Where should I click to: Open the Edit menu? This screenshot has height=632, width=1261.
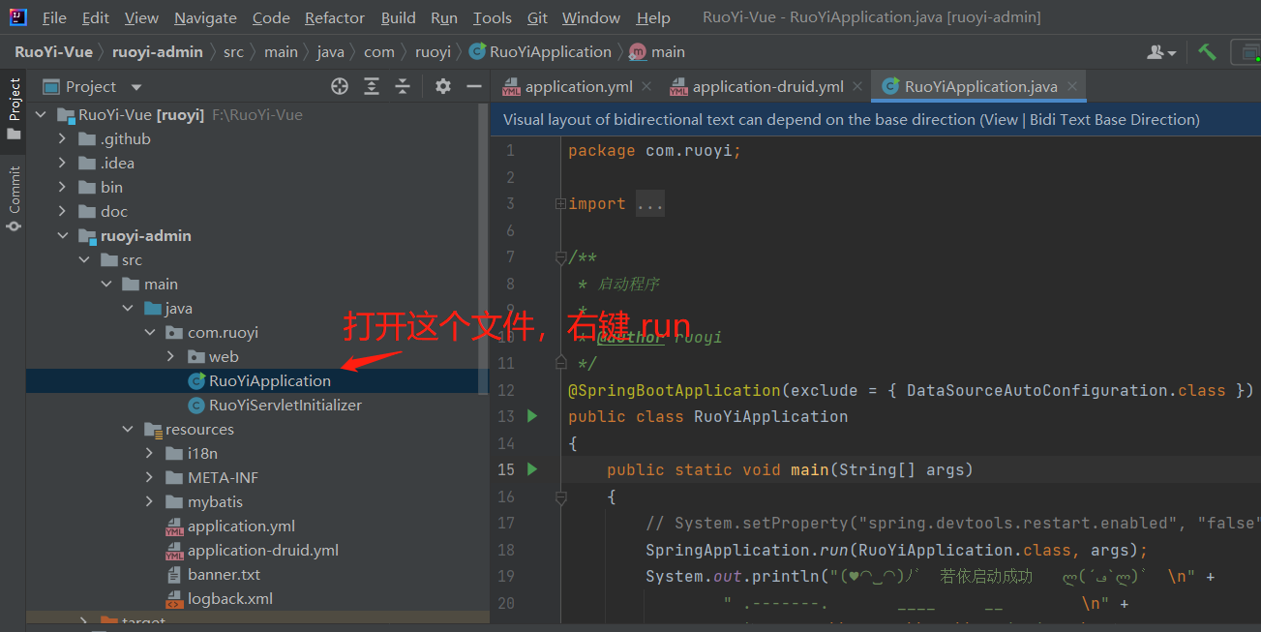[96, 17]
